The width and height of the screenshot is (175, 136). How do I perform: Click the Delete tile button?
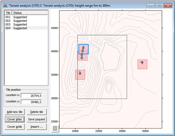tap(37, 112)
